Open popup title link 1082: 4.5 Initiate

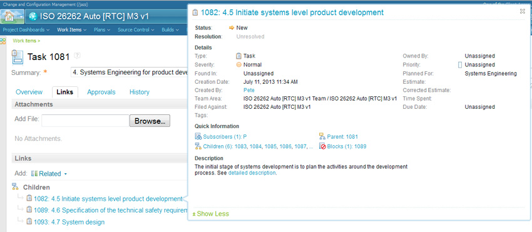292,13
